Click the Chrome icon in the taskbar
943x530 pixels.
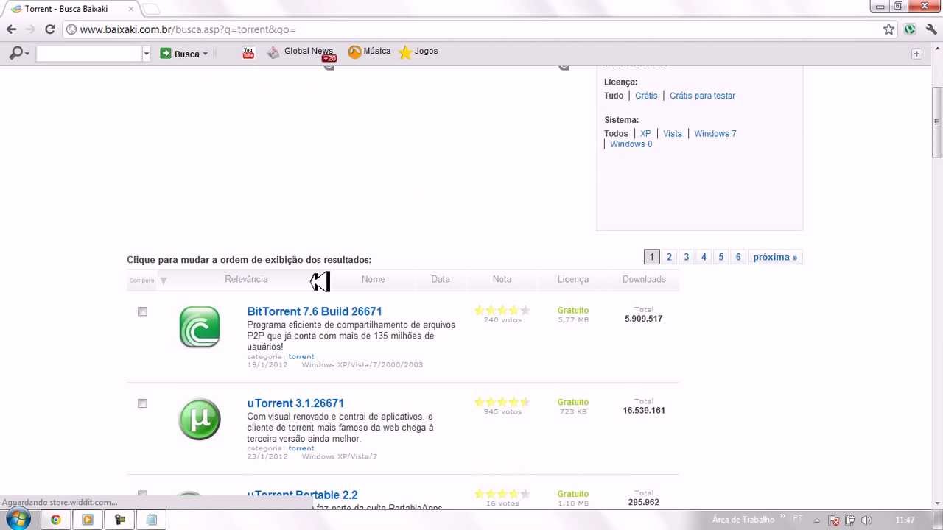pyautogui.click(x=55, y=520)
